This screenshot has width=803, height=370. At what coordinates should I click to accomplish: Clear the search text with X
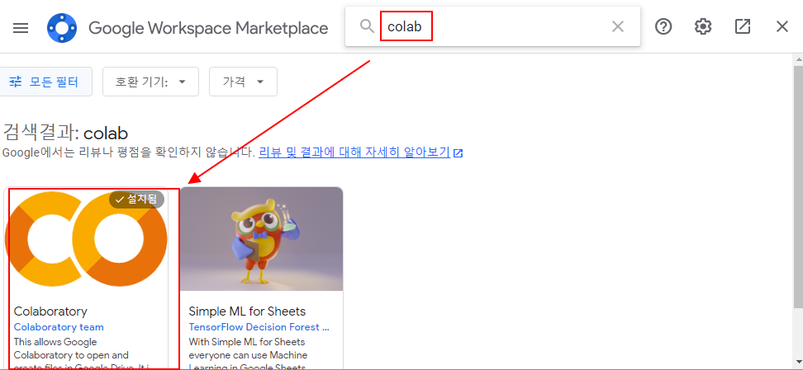618,26
